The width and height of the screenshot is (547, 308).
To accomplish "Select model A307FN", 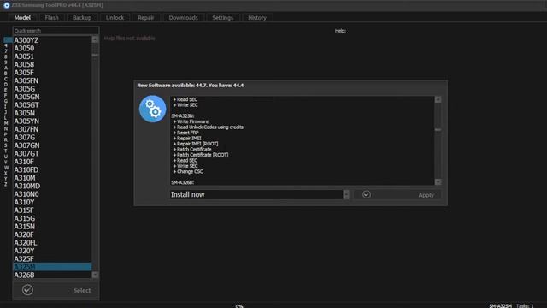I will pyautogui.click(x=52, y=129).
